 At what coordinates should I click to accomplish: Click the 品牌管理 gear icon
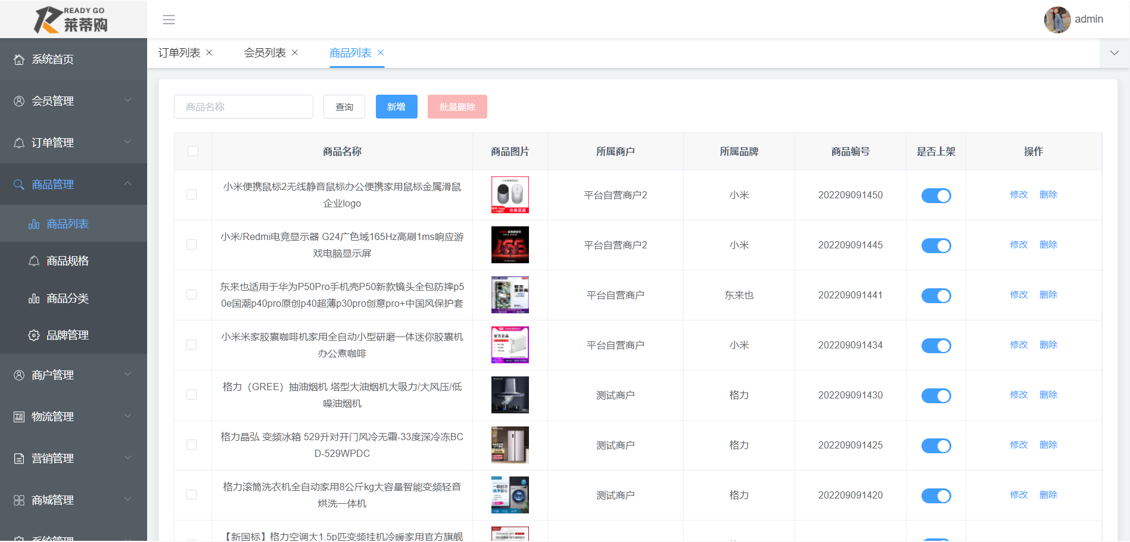pyautogui.click(x=34, y=335)
